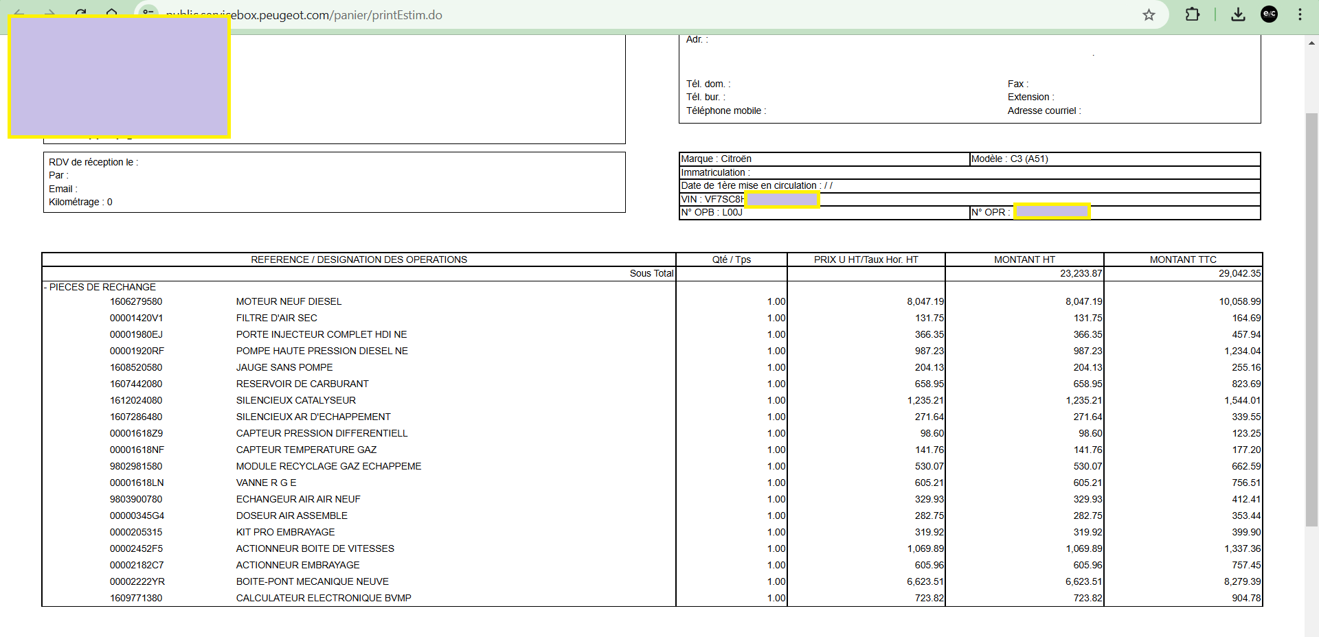Screen dimensions: 1319x637
Task: Click the N° OPB : L00J field
Action: 824,212
